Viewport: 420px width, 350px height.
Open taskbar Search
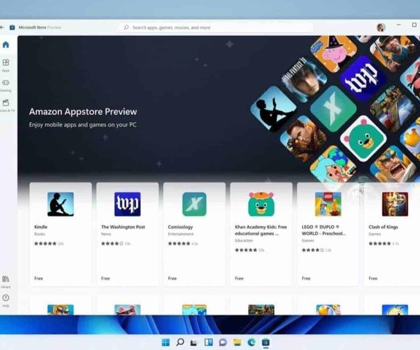[x=181, y=342]
